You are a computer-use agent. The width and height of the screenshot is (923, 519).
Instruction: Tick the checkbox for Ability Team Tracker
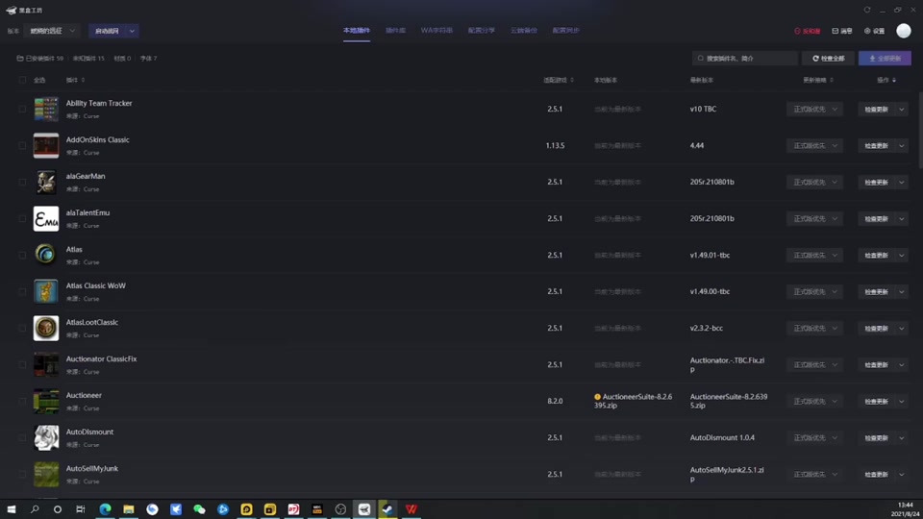[x=22, y=109]
